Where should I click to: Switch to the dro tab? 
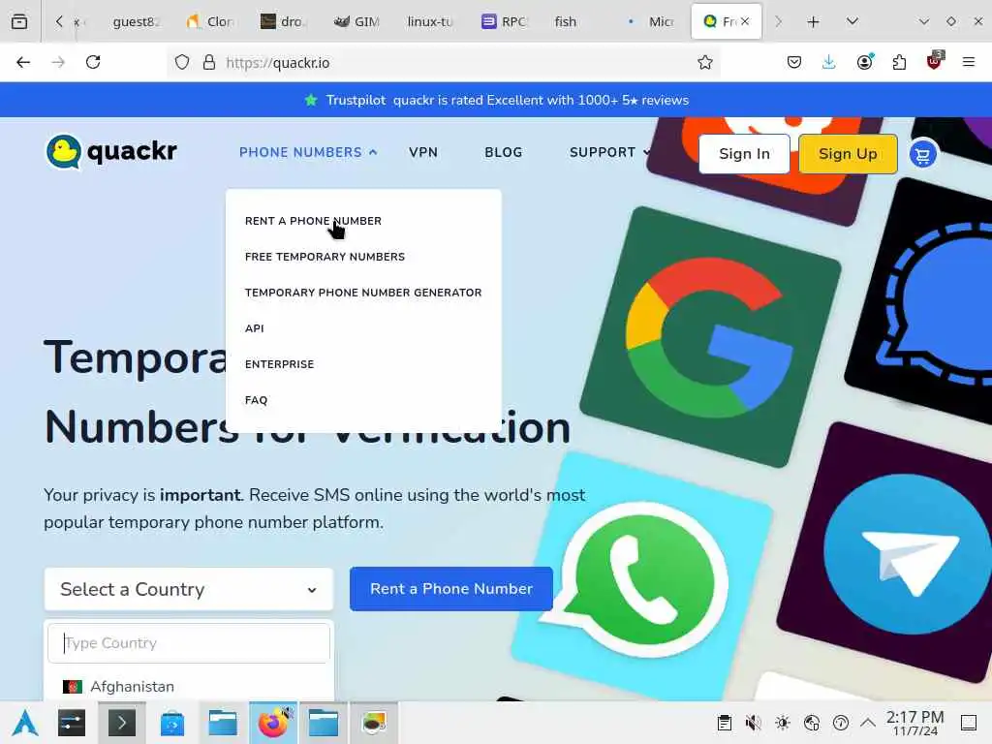(x=284, y=21)
